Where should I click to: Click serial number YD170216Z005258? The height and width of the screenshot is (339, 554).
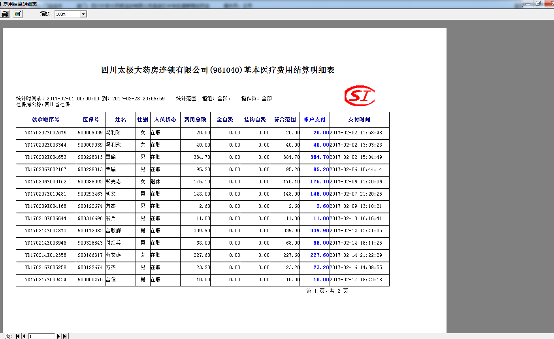point(45,267)
